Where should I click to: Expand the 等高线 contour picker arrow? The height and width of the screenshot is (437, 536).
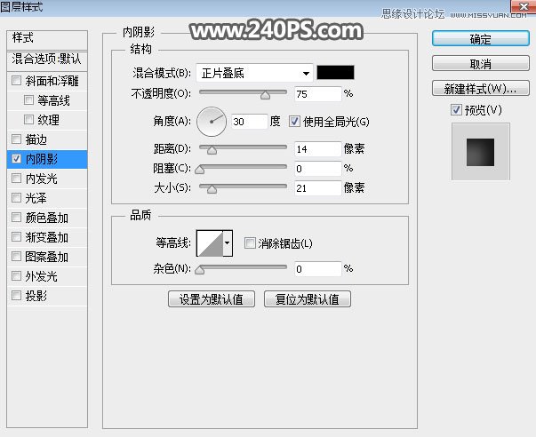228,243
